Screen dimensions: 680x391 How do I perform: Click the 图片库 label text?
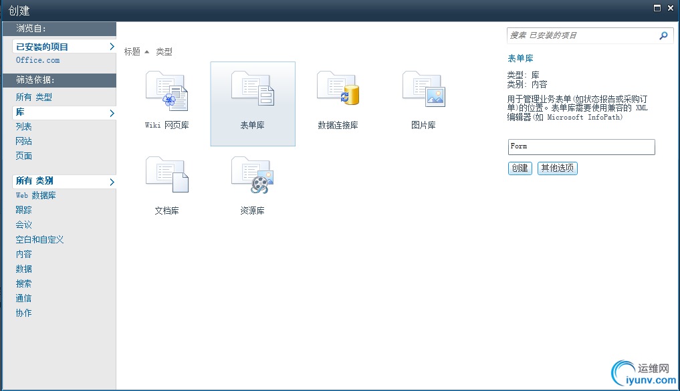pyautogui.click(x=424, y=125)
